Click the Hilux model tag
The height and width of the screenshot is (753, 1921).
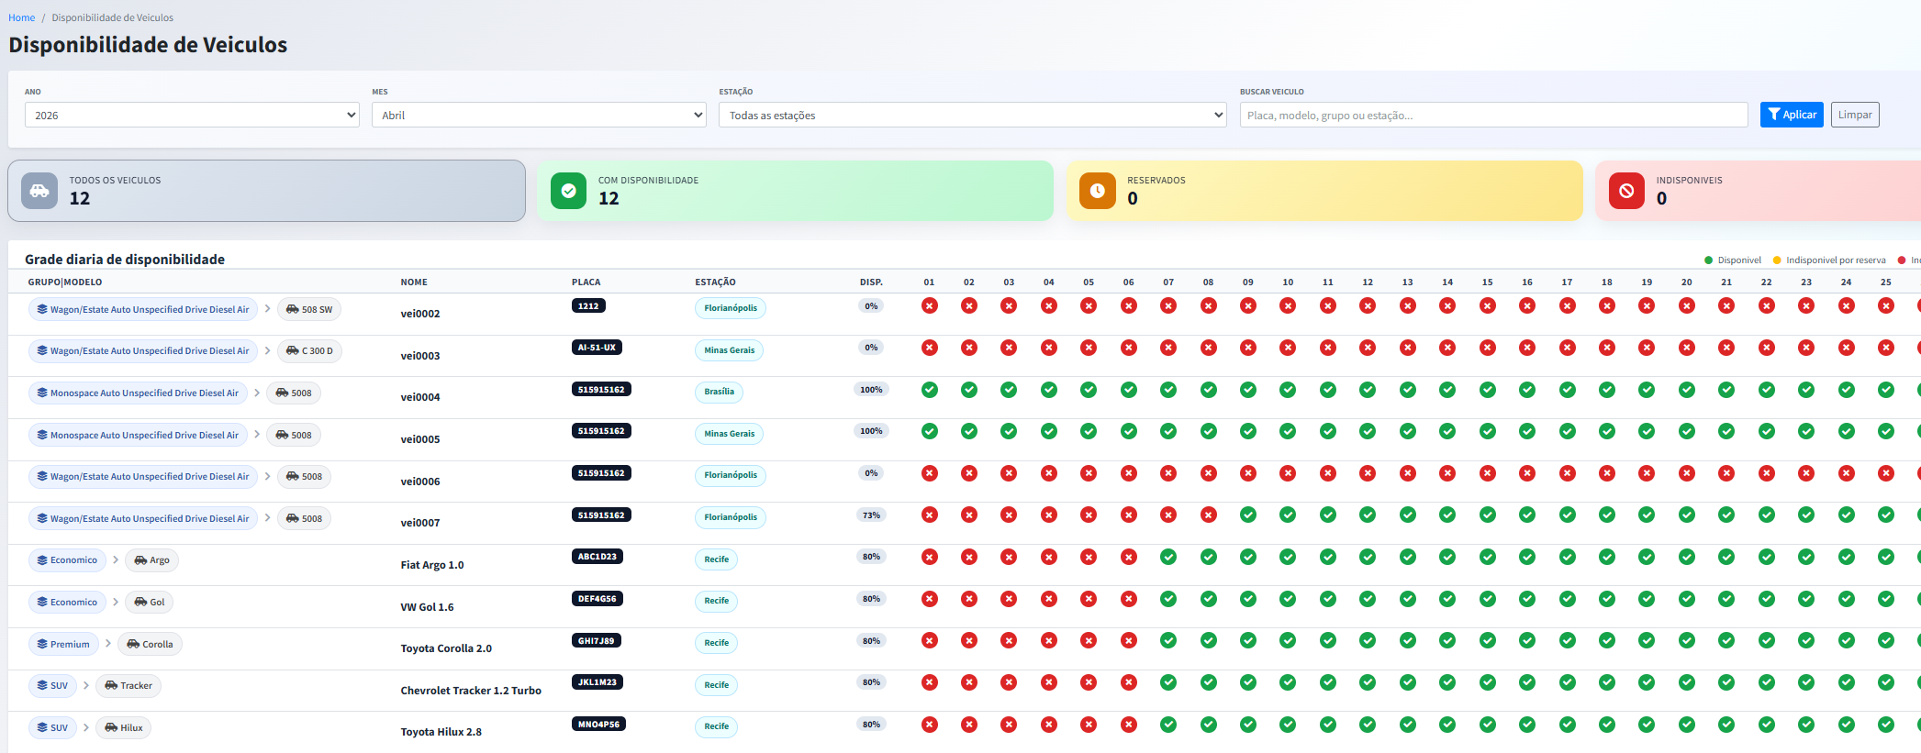click(x=124, y=728)
